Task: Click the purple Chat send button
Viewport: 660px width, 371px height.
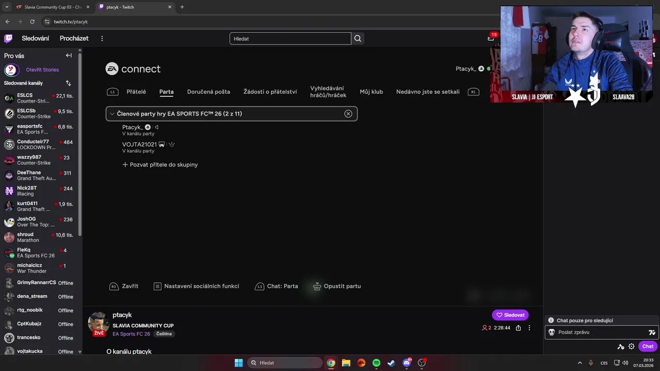Action: click(x=648, y=346)
